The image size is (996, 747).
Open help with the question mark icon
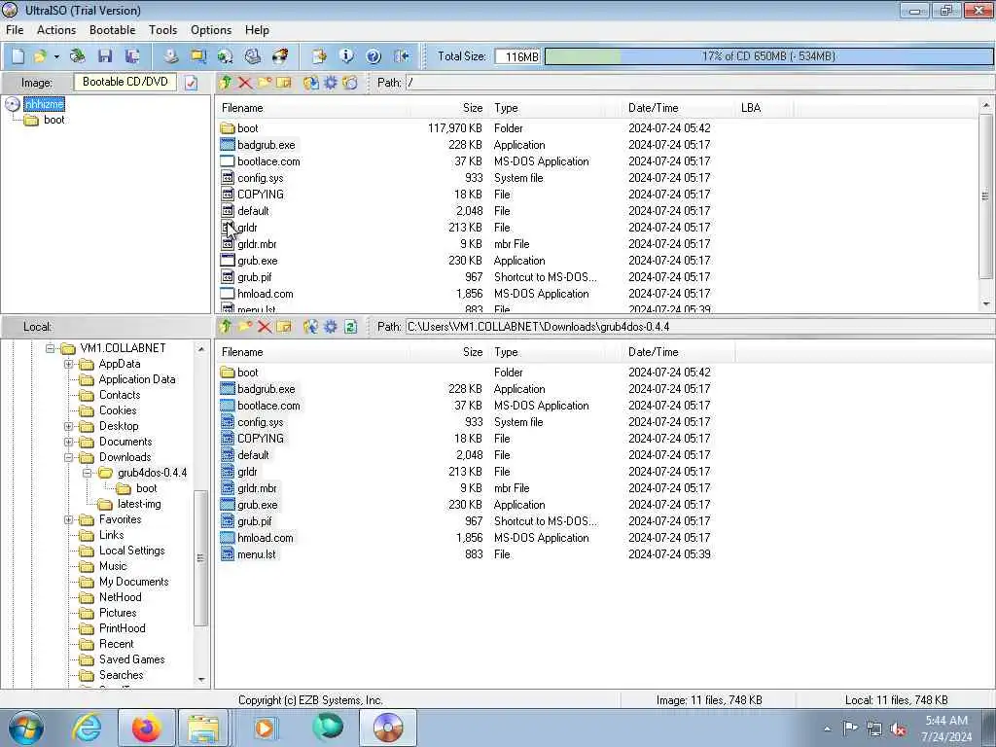(x=373, y=56)
